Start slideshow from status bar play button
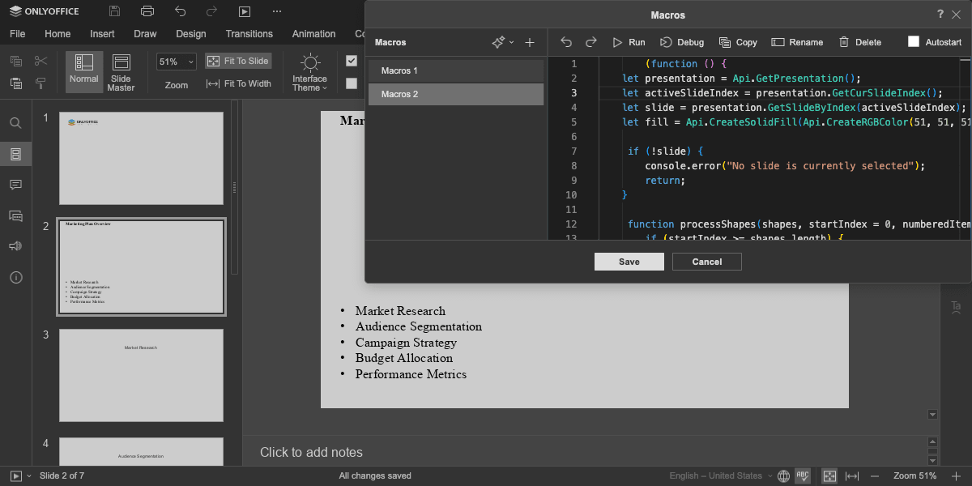 16,475
